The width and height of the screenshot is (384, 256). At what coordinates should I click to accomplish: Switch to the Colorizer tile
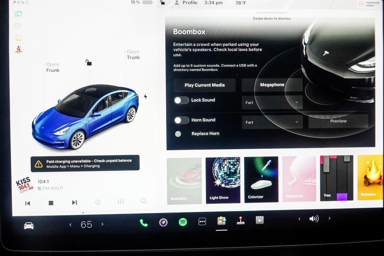tap(261, 179)
